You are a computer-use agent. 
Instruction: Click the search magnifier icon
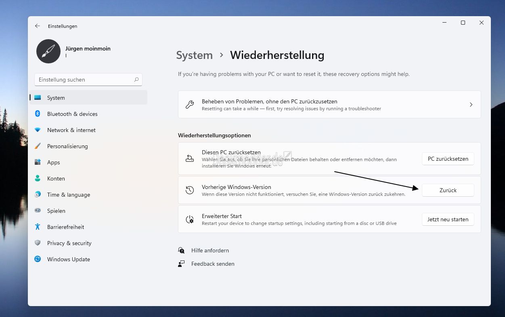pos(136,80)
